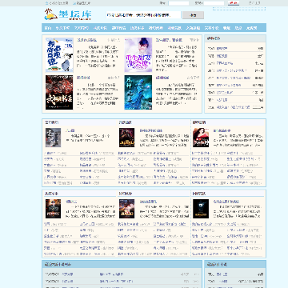Focus the main book search field
Viewport: 288px width, 288px height.
(x=143, y=15)
